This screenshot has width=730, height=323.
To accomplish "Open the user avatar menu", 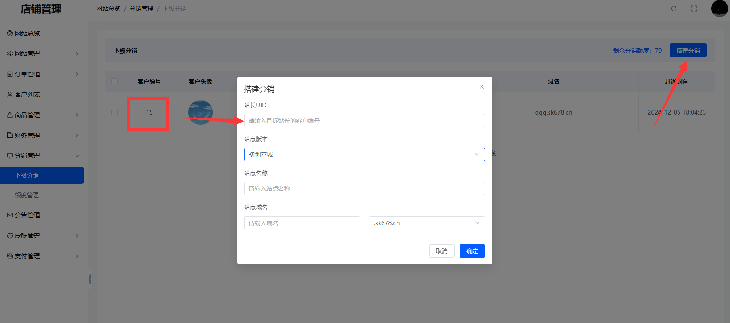I will tap(719, 8).
